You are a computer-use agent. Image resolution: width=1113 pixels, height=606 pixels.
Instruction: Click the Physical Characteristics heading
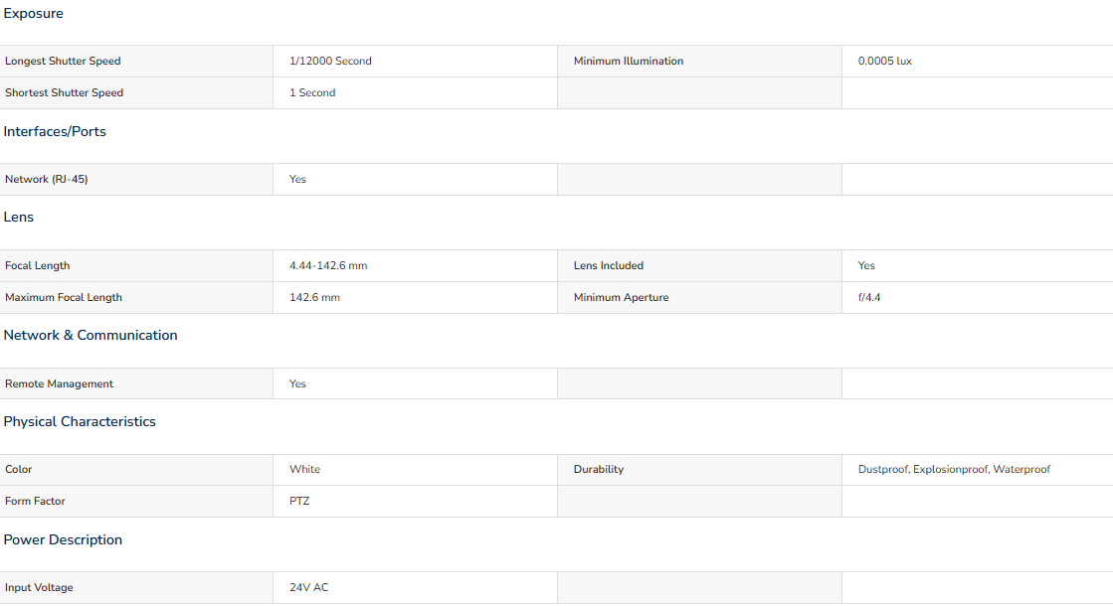80,421
